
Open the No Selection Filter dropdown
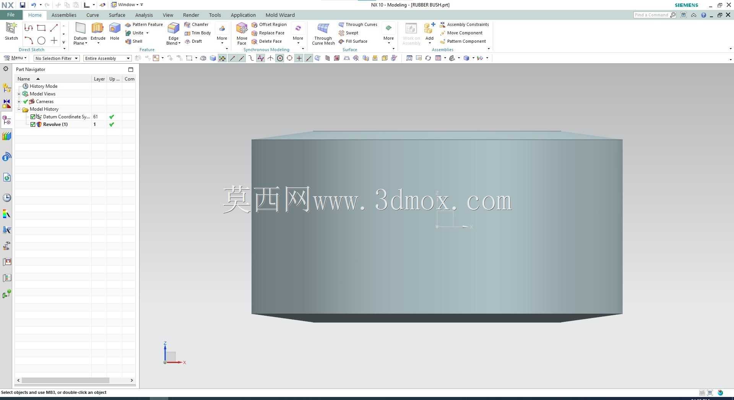(x=57, y=58)
